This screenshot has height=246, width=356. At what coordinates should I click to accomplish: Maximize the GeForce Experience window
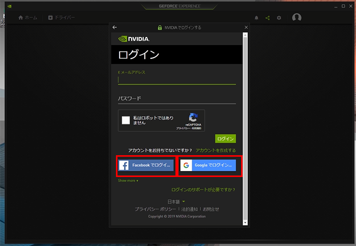pos(343,6)
